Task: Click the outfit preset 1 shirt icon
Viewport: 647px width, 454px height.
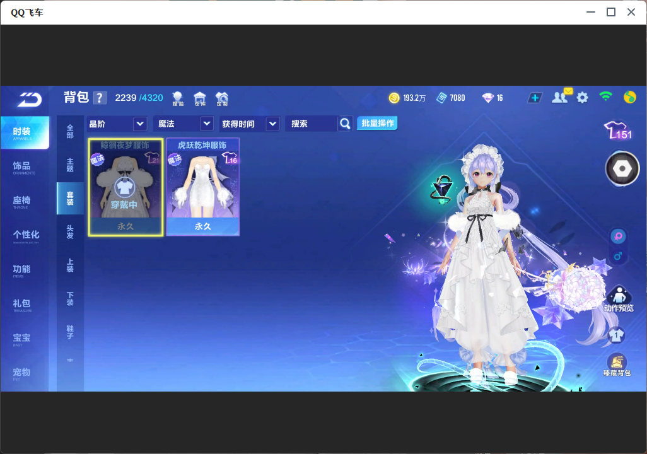Action: [617, 335]
